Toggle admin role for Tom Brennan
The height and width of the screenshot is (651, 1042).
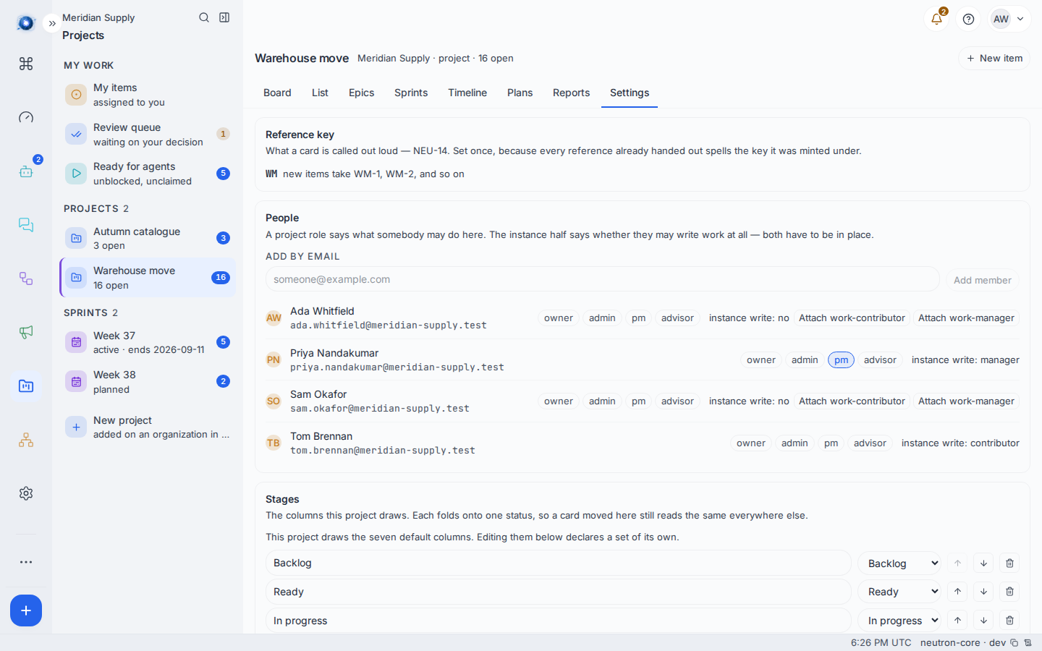795,443
